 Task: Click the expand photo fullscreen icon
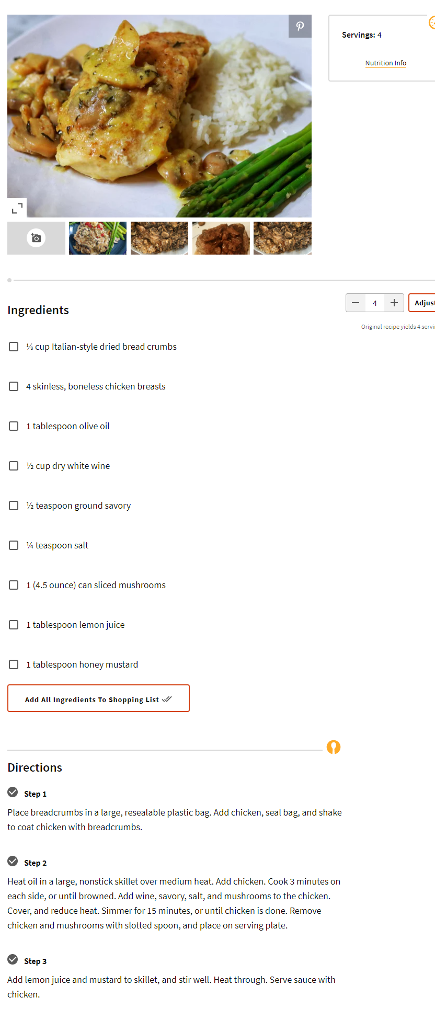point(17,208)
